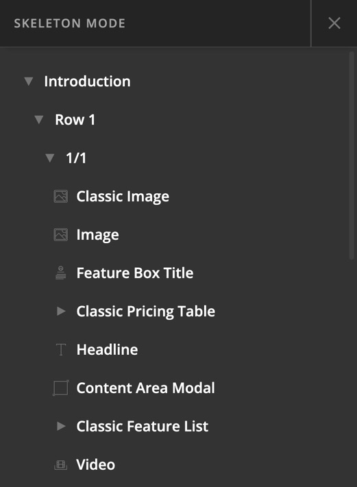
Task: Collapse the Introduction section
Action: 29,82
